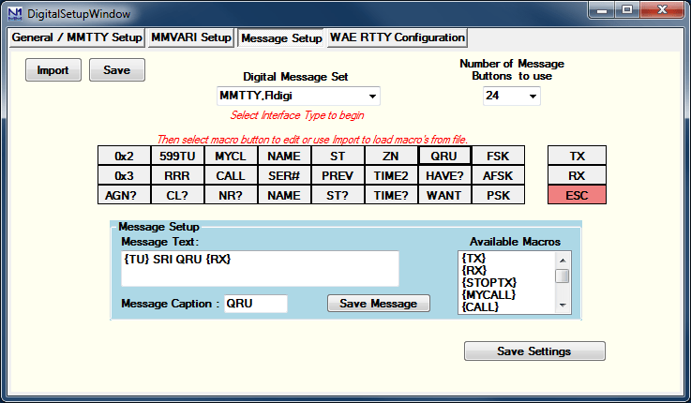Image resolution: width=691 pixels, height=403 pixels.
Task: Select the SER# macro button
Action: tap(284, 176)
